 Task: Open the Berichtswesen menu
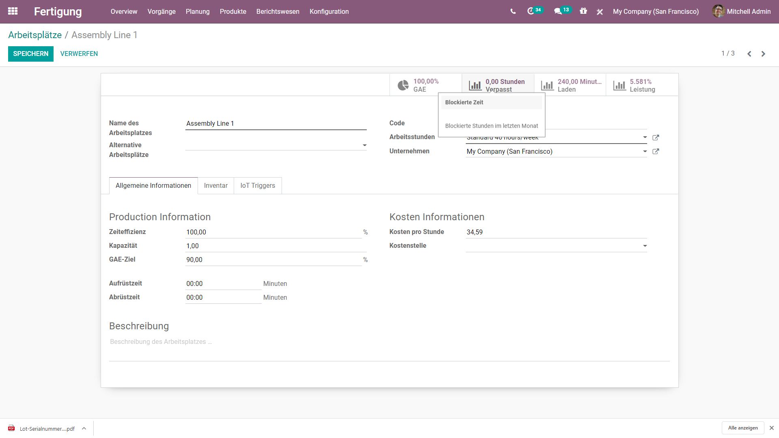[x=278, y=11]
